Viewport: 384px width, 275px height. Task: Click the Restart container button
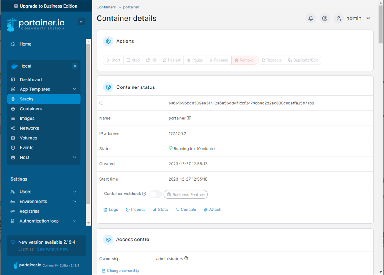[172, 60]
